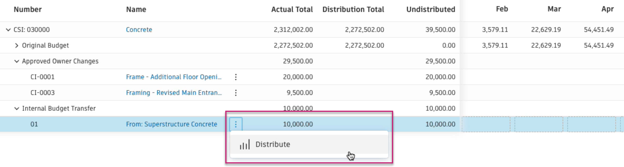Click the three-dot menu on row 01
Screen dimensions: 624x167
236,124
